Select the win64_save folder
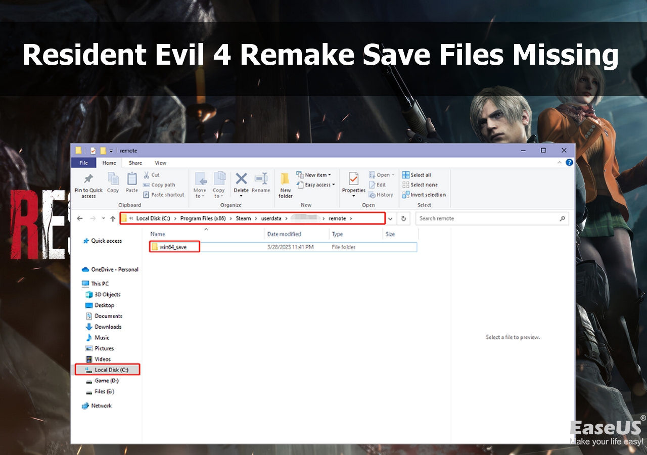The width and height of the screenshot is (647, 455). 172,247
